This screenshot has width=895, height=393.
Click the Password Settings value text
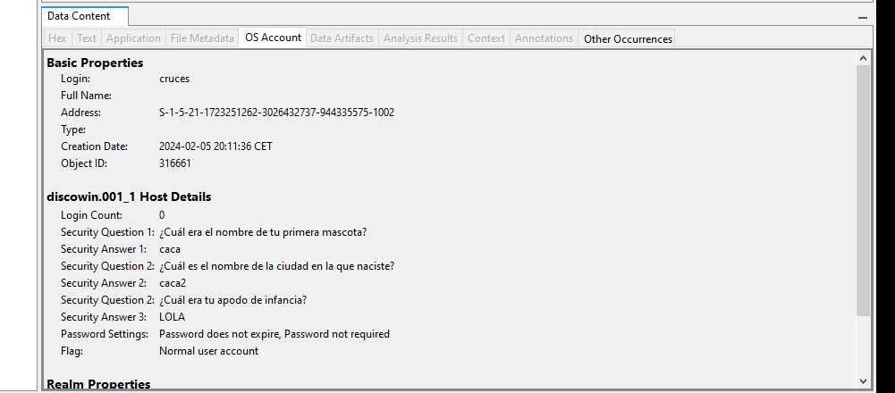[x=274, y=334]
